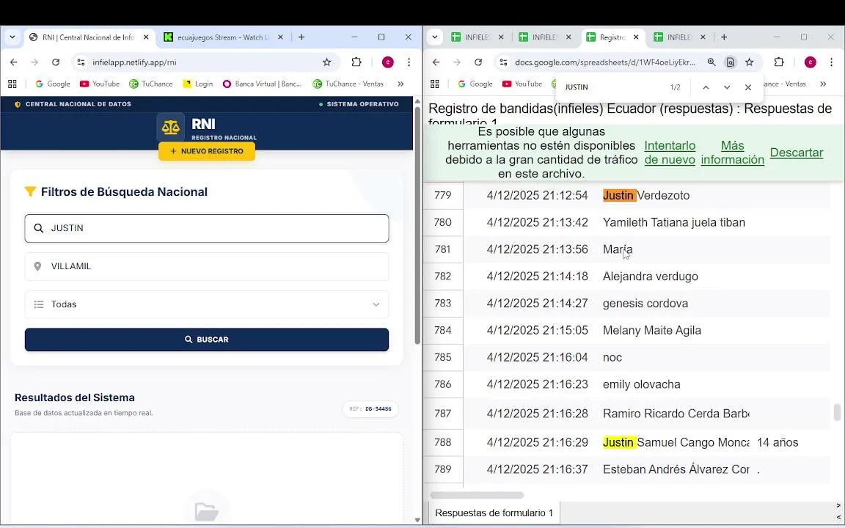Switch to first INFIELES spreadsheet tab

point(478,37)
